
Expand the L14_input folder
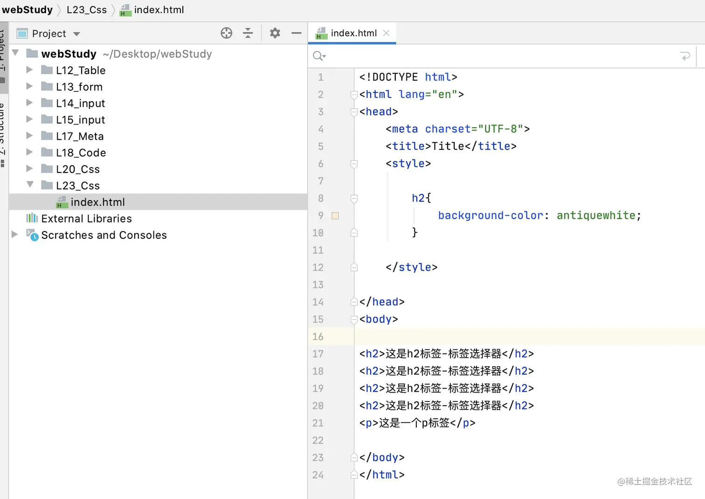(x=29, y=103)
